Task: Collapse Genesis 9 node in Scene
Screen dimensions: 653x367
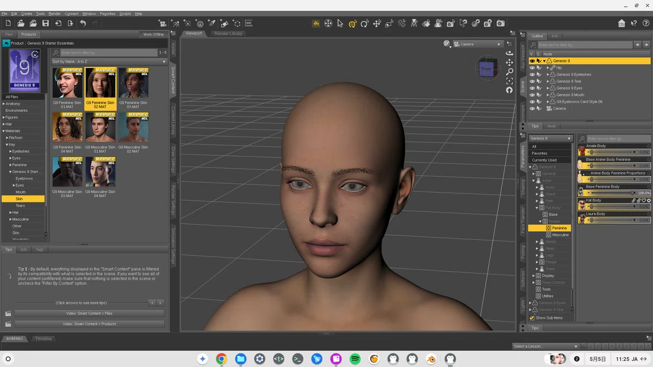Action: tap(544, 61)
